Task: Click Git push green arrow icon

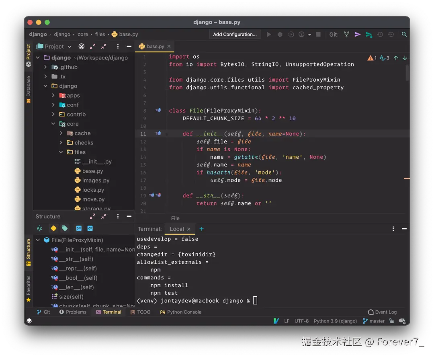Action: pos(368,35)
